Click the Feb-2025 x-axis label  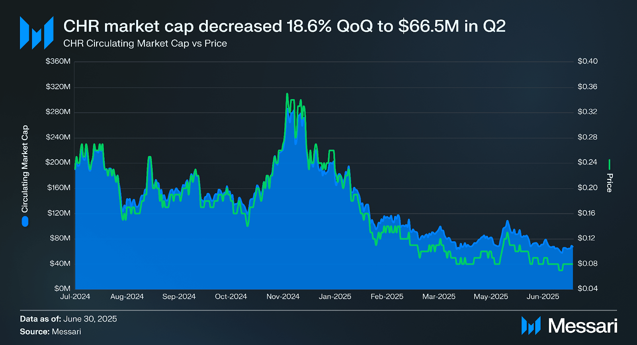coord(387,297)
